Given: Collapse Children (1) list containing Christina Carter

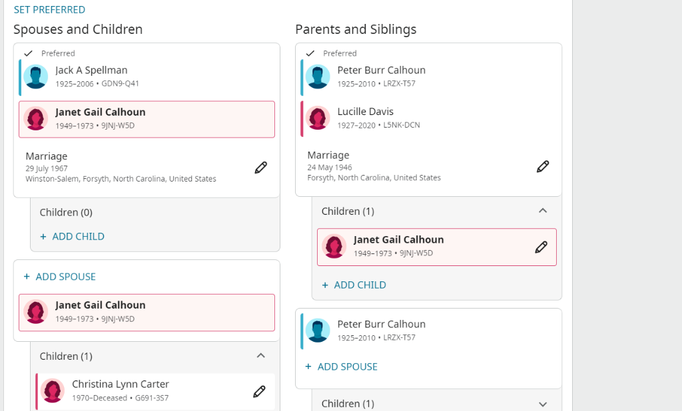Looking at the screenshot, I should tap(260, 356).
